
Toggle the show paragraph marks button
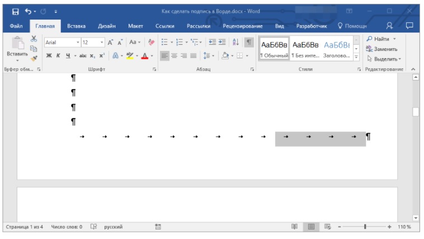coord(249,42)
